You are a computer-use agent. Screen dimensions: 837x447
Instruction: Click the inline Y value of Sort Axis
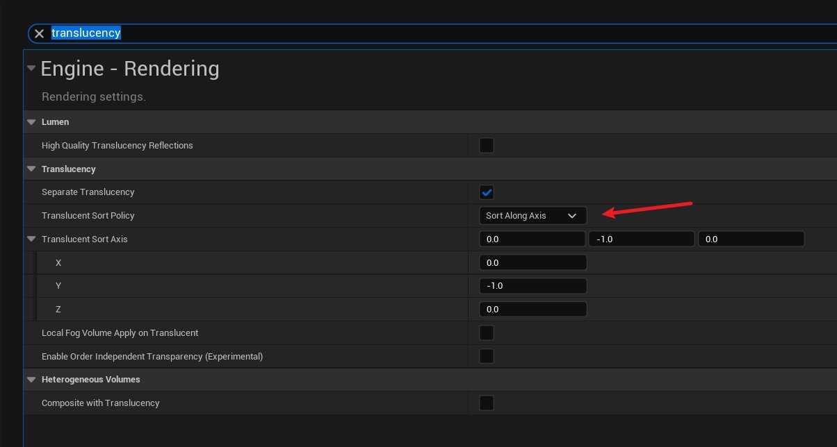641,239
